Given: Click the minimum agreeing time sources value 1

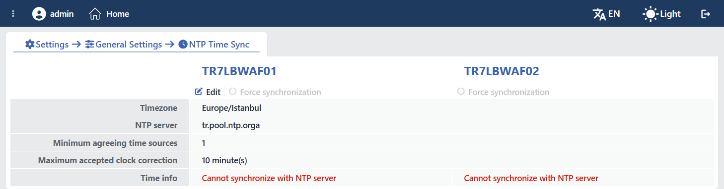Looking at the screenshot, I should [204, 143].
